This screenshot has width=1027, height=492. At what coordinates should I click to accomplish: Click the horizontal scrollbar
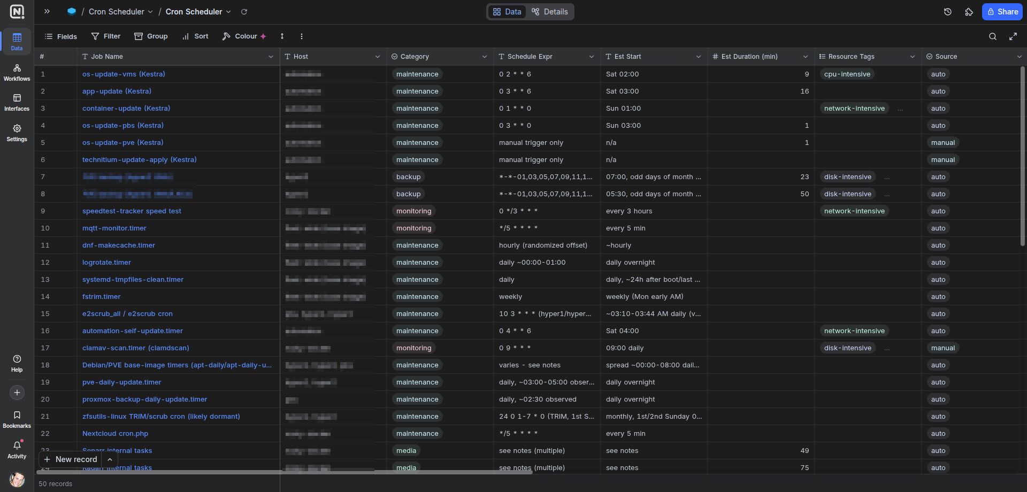tap(285, 472)
